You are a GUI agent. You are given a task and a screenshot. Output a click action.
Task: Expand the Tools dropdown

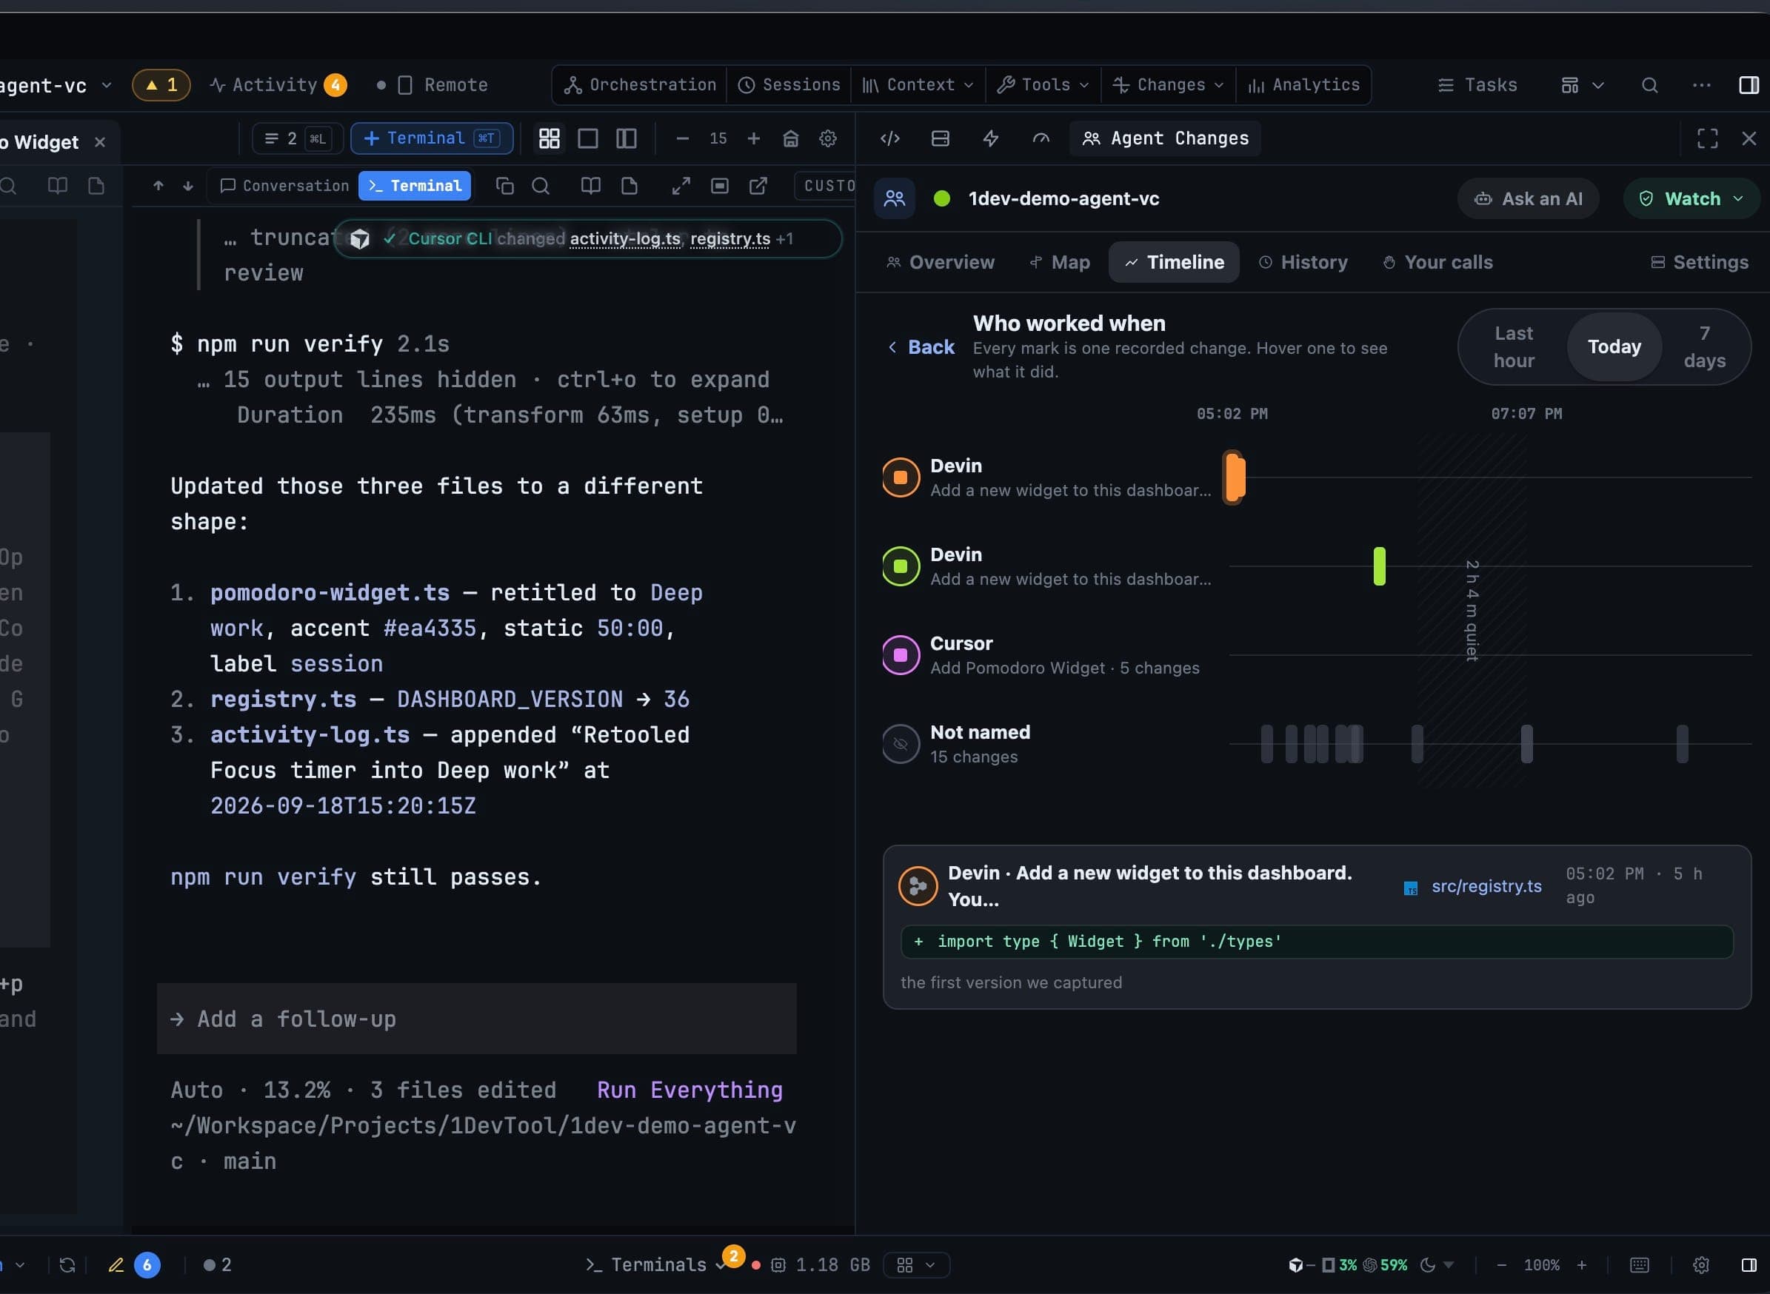tap(1042, 84)
